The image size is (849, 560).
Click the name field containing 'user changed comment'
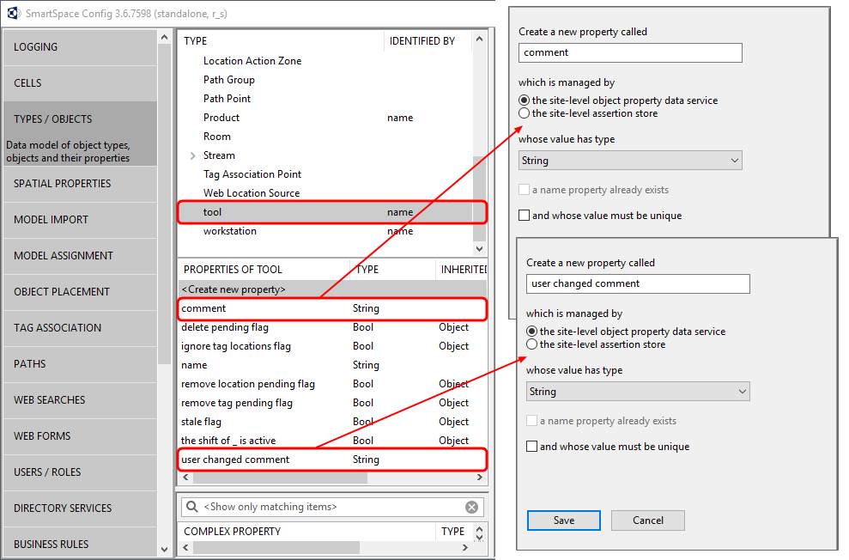(638, 283)
